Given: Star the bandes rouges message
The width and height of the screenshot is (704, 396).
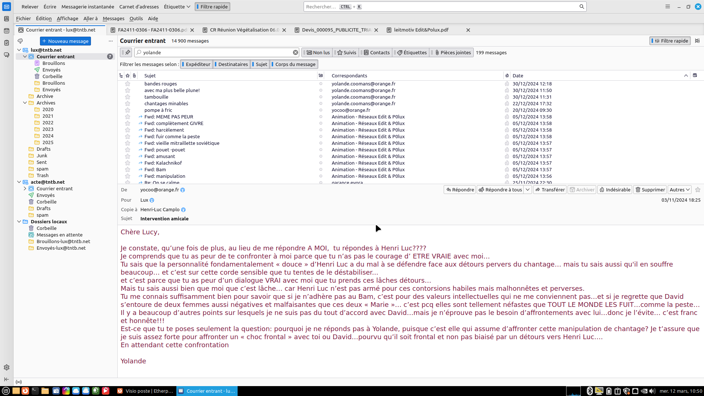Looking at the screenshot, I should [x=128, y=84].
